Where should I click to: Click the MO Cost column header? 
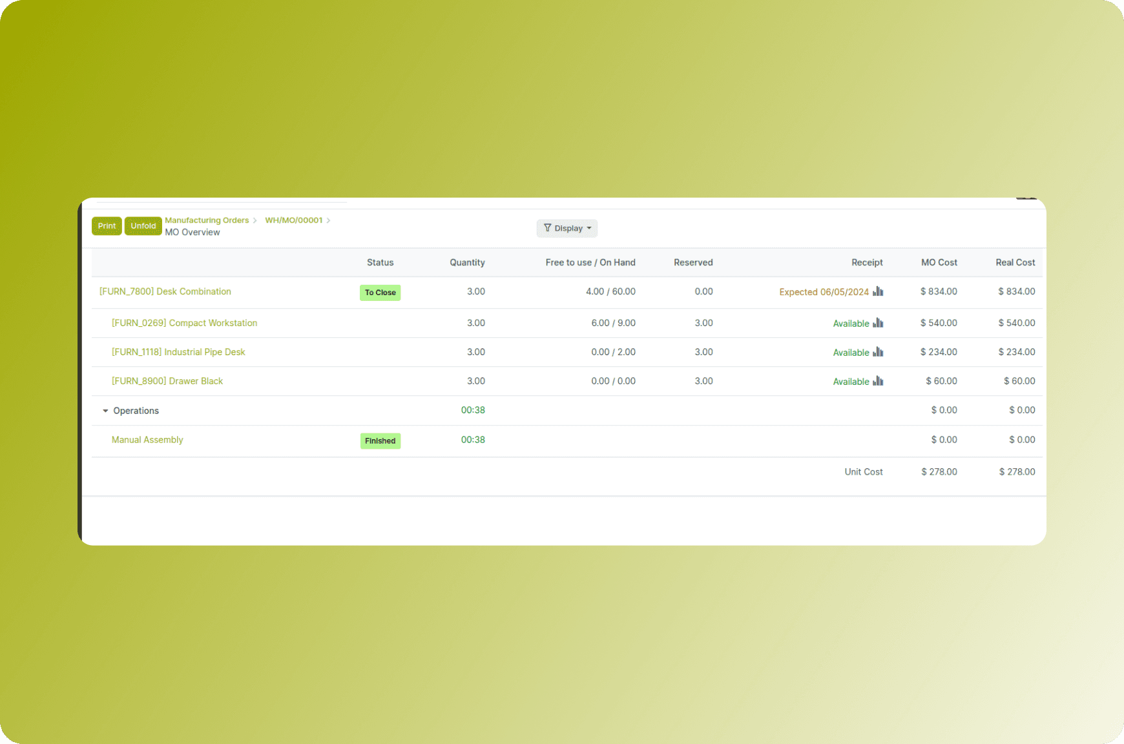coord(939,262)
